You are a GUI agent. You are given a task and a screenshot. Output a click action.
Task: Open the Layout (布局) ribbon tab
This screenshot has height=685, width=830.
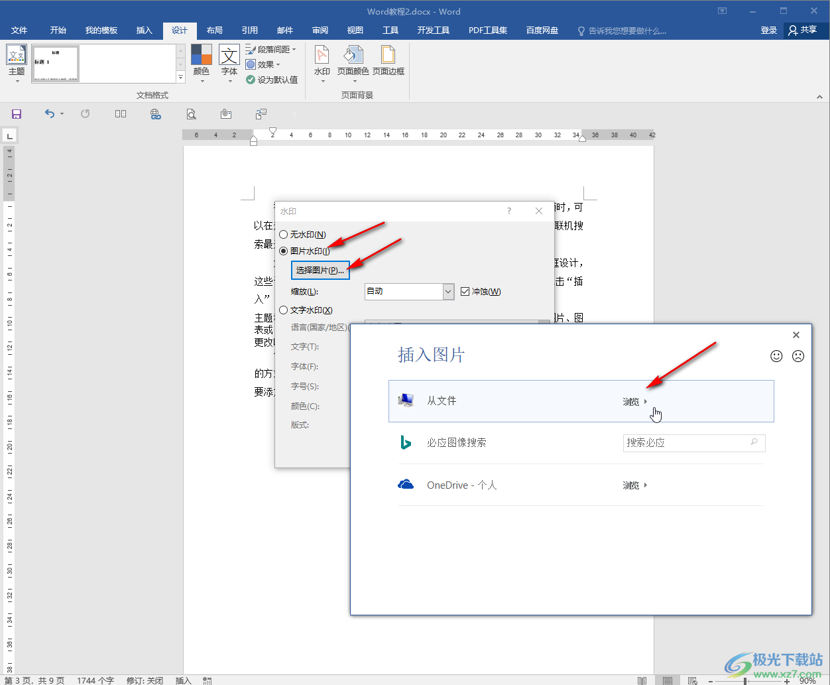214,31
